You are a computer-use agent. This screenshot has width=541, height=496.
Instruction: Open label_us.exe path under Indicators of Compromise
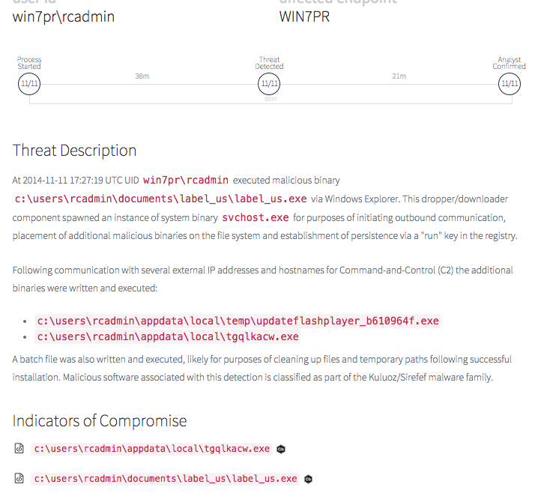click(166, 478)
